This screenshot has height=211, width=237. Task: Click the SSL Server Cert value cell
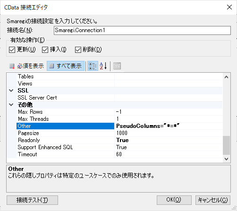169,98
